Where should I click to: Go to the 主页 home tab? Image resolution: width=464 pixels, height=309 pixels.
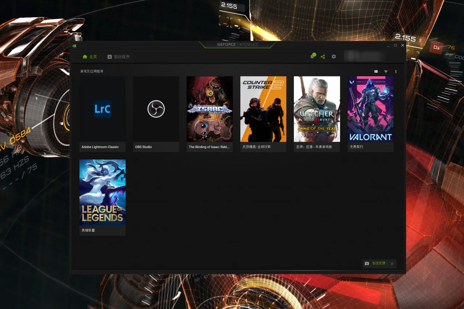pos(90,57)
